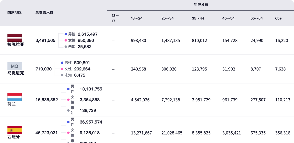Click male count 2,615,497
Image resolution: width=294 pixels, height=143 pixels.
coord(88,34)
